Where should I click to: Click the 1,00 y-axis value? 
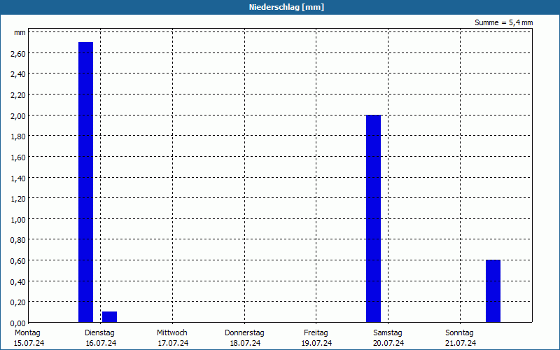pyautogui.click(x=18, y=220)
